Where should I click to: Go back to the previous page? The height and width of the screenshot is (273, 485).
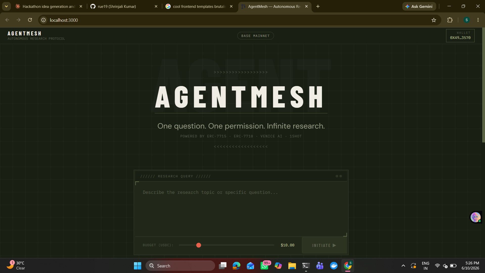click(7, 20)
